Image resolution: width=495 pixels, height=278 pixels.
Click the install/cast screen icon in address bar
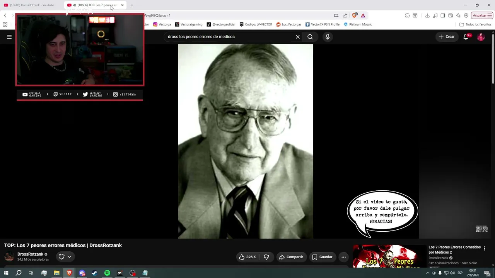[336, 15]
